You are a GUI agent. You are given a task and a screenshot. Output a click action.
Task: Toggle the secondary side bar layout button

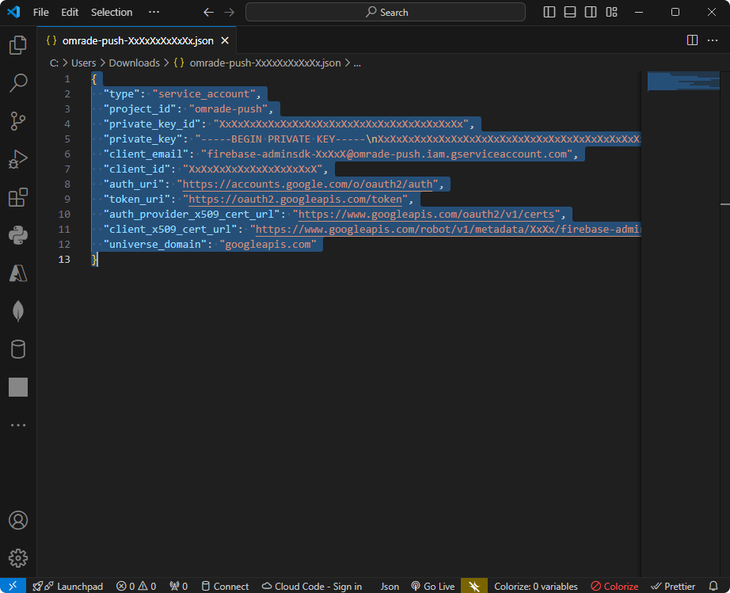[x=591, y=12]
